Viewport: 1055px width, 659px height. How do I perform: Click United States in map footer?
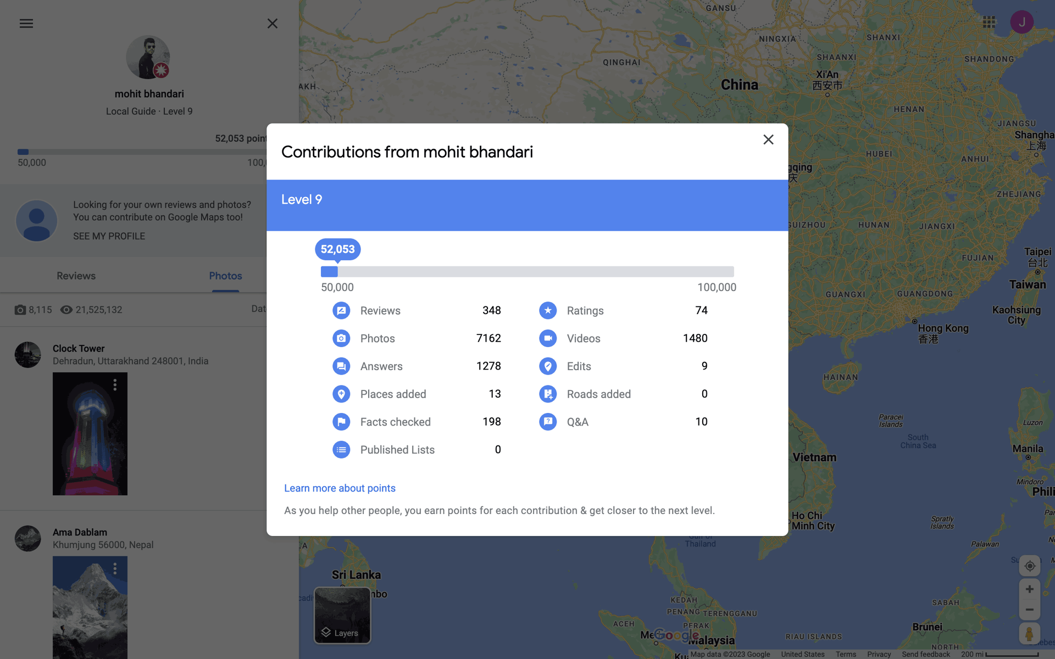[802, 654]
